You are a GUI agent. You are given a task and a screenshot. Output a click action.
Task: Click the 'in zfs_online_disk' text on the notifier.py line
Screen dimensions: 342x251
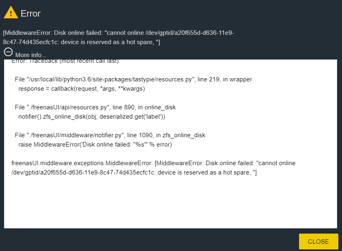[181, 135]
